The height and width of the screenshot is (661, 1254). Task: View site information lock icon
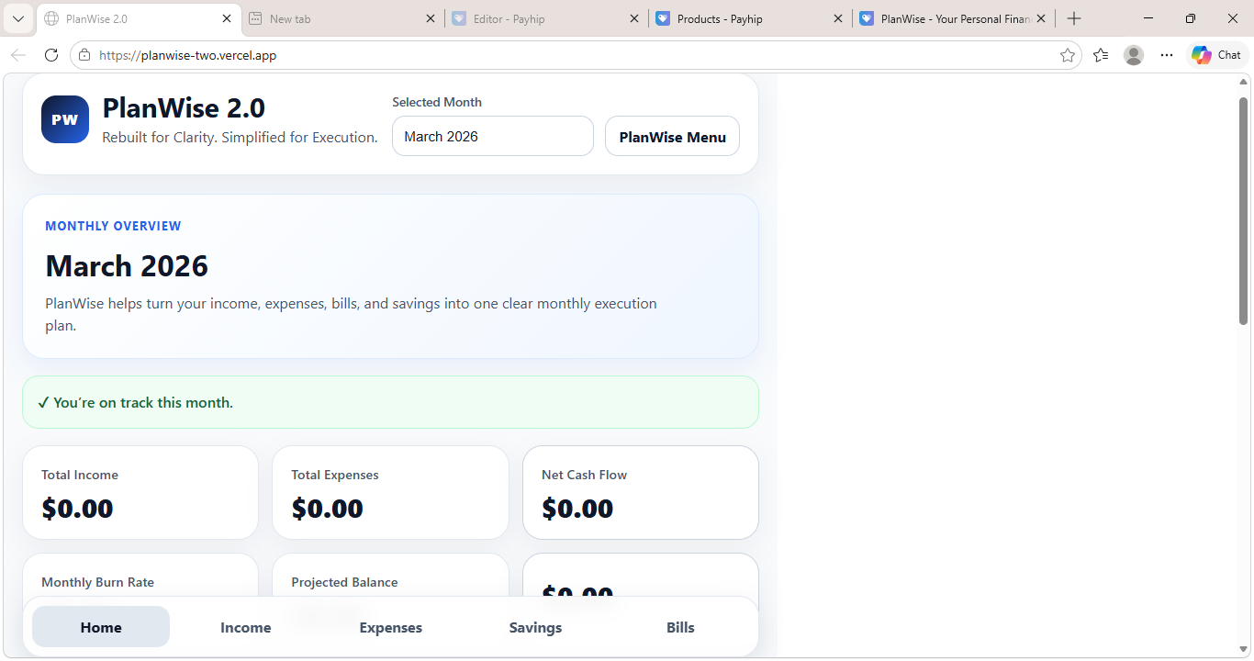click(x=84, y=55)
